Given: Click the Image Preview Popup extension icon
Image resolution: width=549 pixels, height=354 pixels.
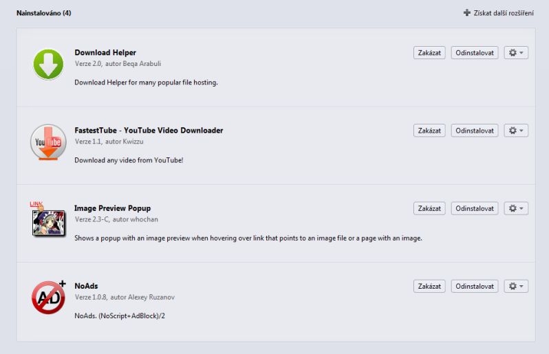Looking at the screenshot, I should tap(48, 219).
